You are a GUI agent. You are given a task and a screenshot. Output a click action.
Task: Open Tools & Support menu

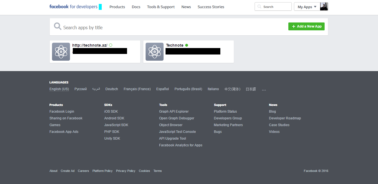(161, 7)
